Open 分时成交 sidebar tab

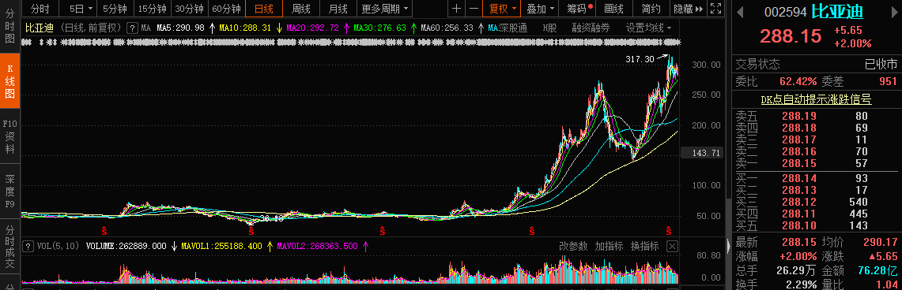coord(9,247)
